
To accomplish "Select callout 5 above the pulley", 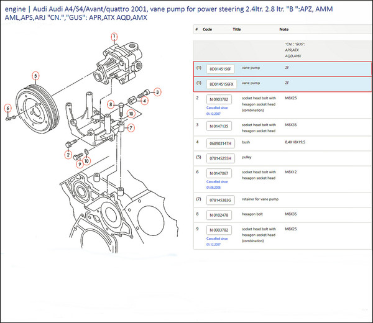I will [36, 76].
